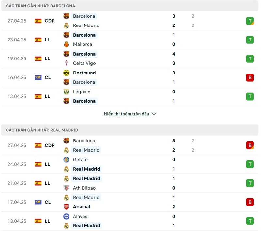261x231 pixels.
Task: Click the Dortmund club crest icon
Action: point(66,73)
